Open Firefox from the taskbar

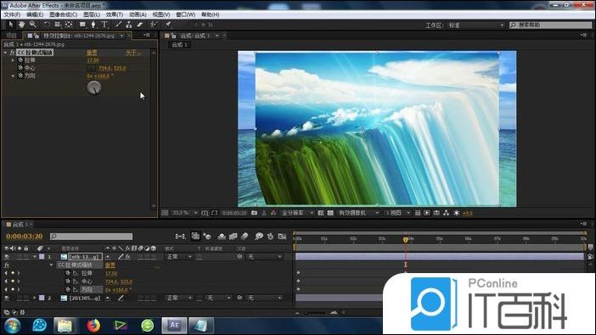93,326
